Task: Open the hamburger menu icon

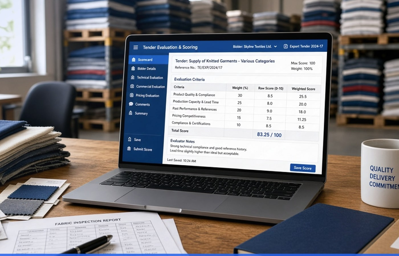Action: pos(136,47)
